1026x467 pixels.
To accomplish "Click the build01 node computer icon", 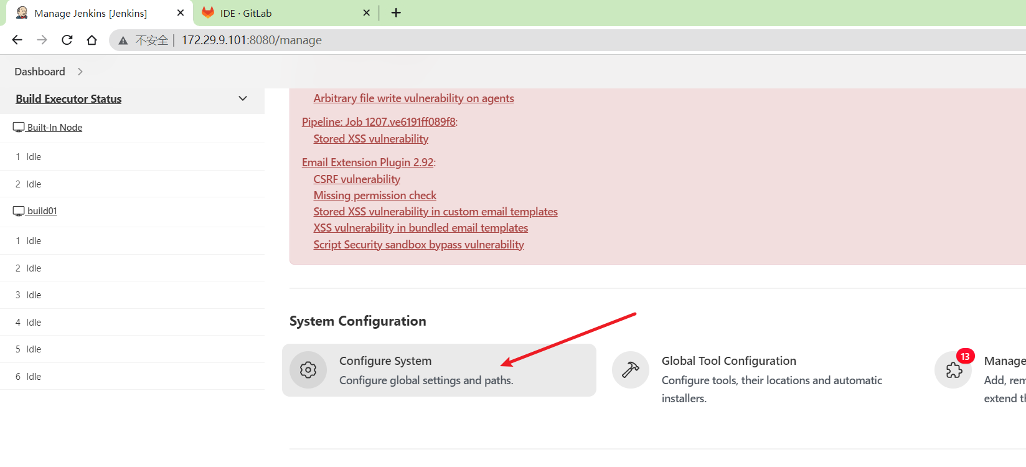I will [x=19, y=211].
